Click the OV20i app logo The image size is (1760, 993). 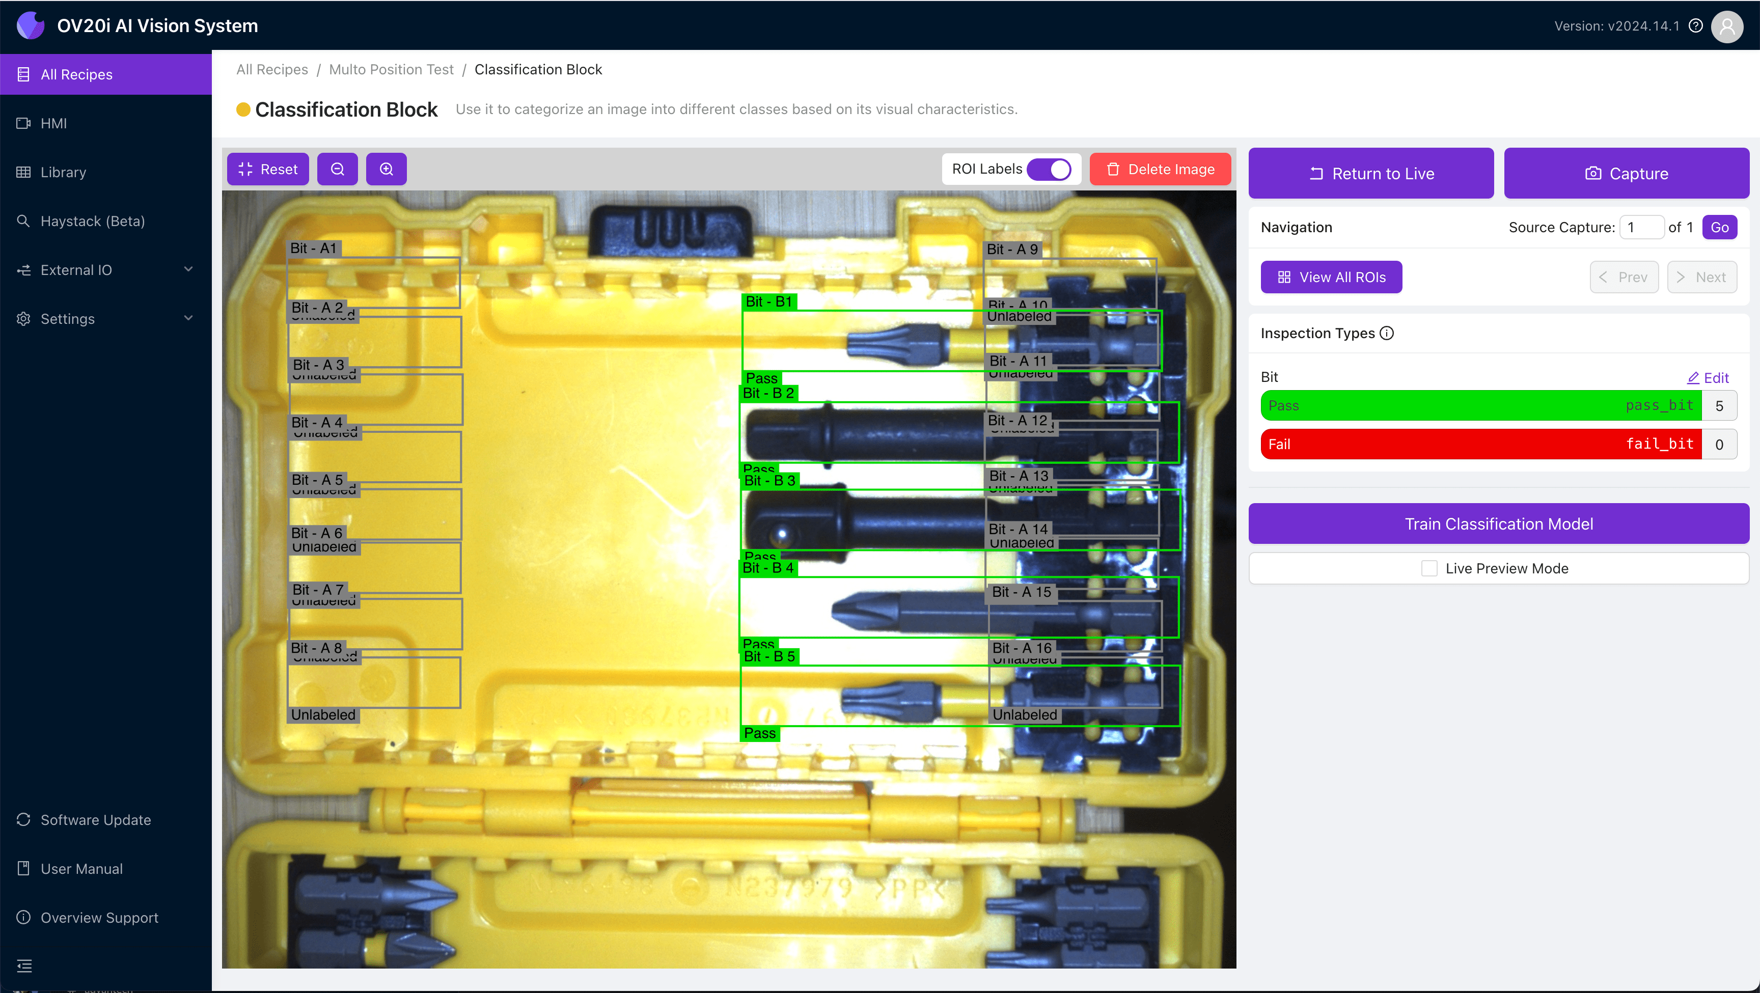[x=30, y=26]
